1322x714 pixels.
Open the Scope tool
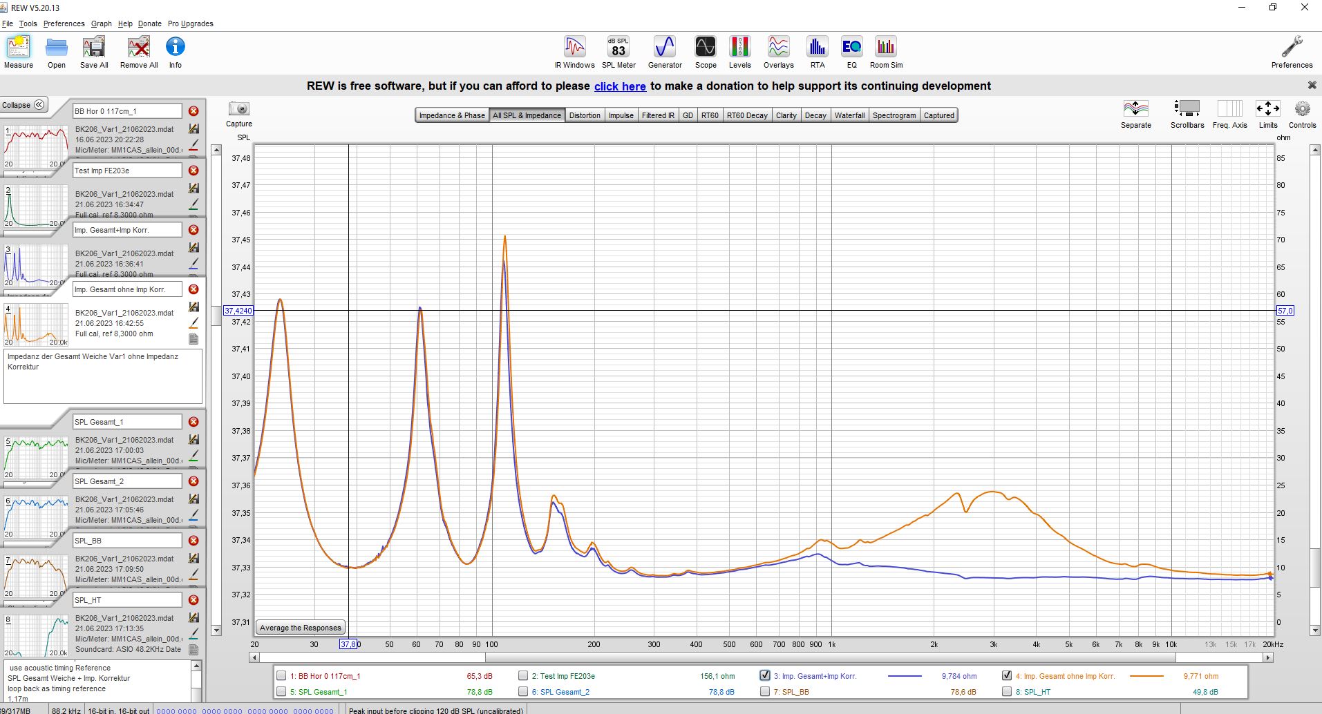(x=706, y=52)
